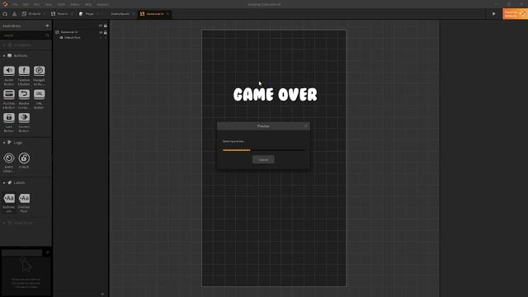Hide the Game over UI layer
The height and width of the screenshot is (297, 528).
(101, 32)
